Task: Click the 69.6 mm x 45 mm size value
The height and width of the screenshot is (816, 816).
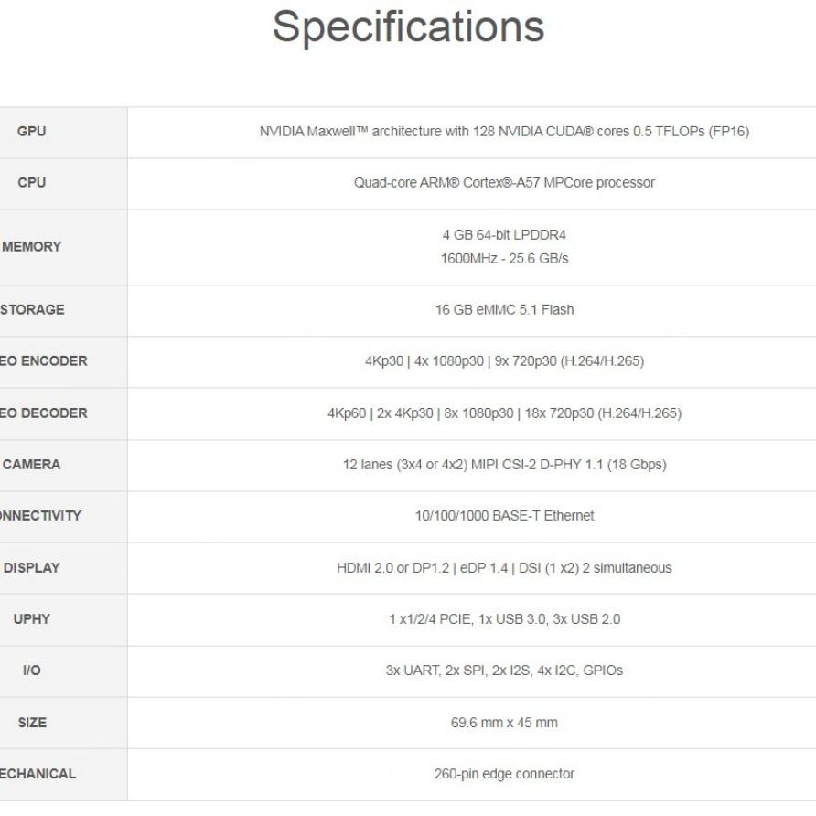Action: pos(504,723)
